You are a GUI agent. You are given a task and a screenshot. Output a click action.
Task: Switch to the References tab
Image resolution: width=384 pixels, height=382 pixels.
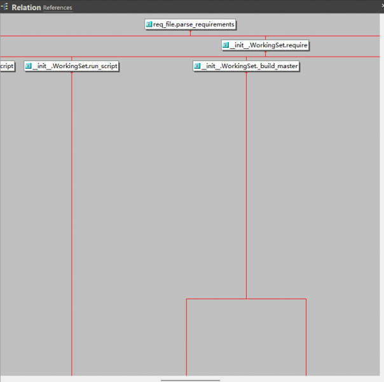pyautogui.click(x=57, y=8)
